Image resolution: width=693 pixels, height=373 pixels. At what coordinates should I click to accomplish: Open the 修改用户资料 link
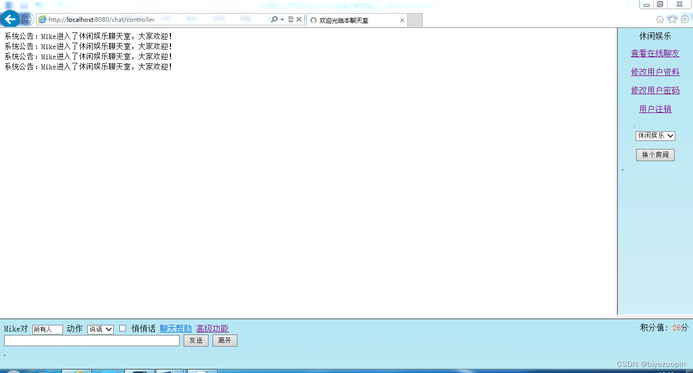click(655, 72)
